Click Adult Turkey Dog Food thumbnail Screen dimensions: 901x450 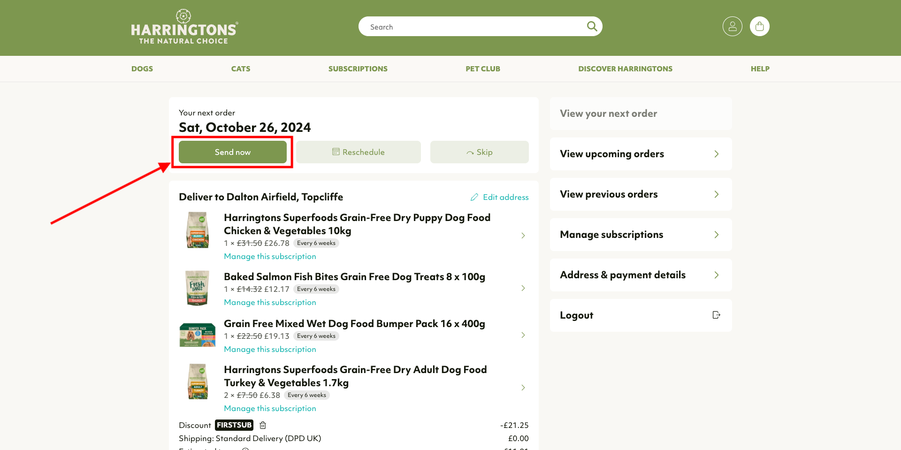(198, 381)
